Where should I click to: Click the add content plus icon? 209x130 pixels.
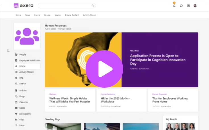tap(188, 6)
